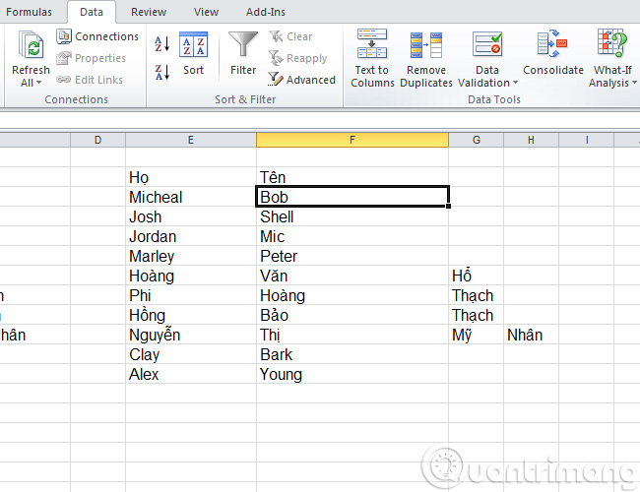
Task: Select the active cell "Bob"
Action: coord(352,197)
